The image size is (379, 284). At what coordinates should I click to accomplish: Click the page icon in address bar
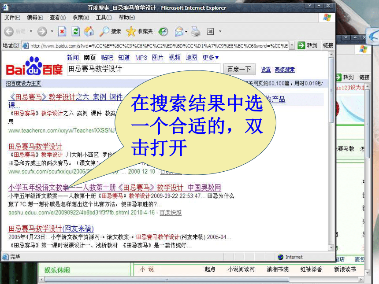point(26,45)
